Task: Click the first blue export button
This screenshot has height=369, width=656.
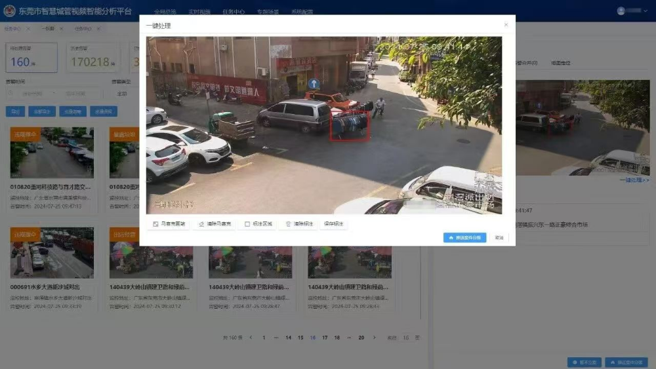Action: coord(15,111)
